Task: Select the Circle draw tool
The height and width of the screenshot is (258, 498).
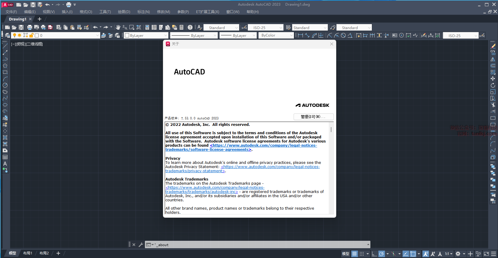Action: tap(5, 85)
